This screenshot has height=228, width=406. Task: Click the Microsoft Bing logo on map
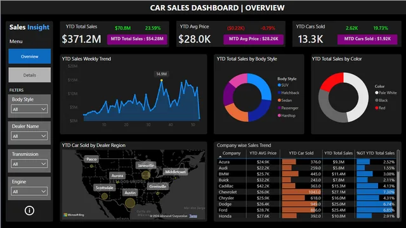(74, 215)
